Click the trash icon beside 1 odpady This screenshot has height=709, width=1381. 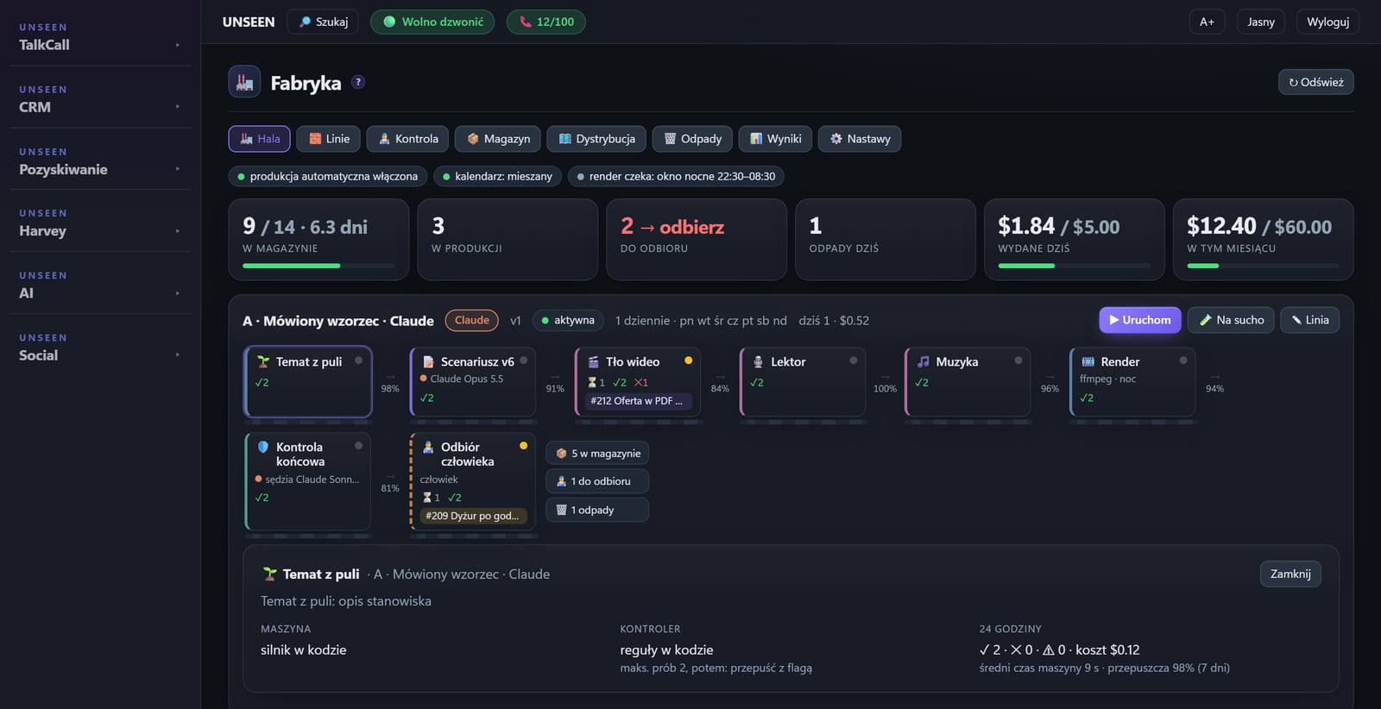click(561, 510)
